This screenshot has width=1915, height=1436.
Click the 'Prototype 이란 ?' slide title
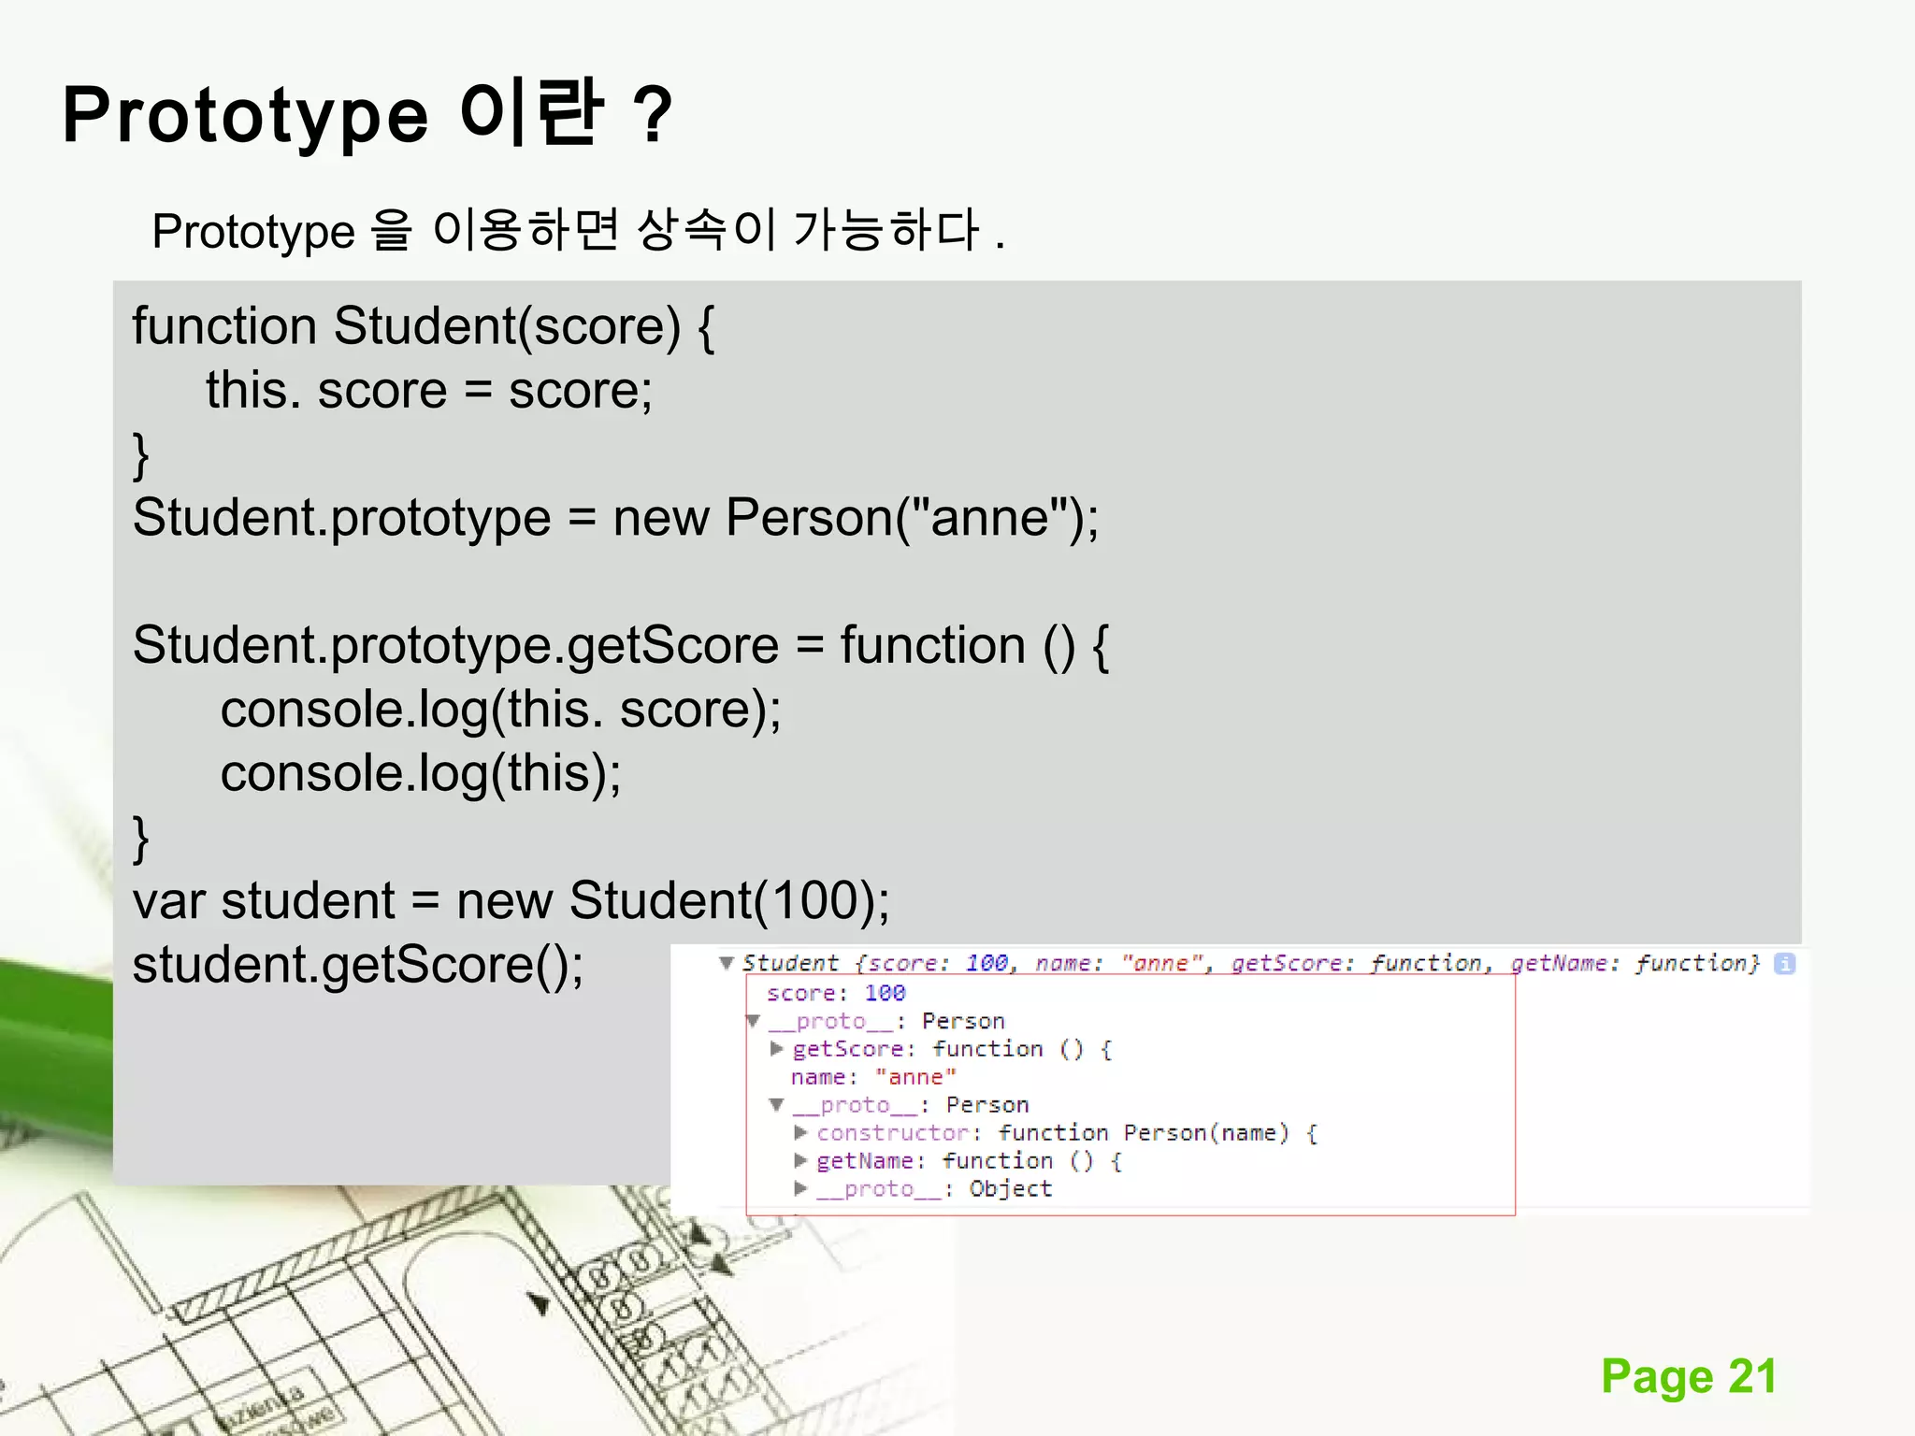pyautogui.click(x=367, y=114)
